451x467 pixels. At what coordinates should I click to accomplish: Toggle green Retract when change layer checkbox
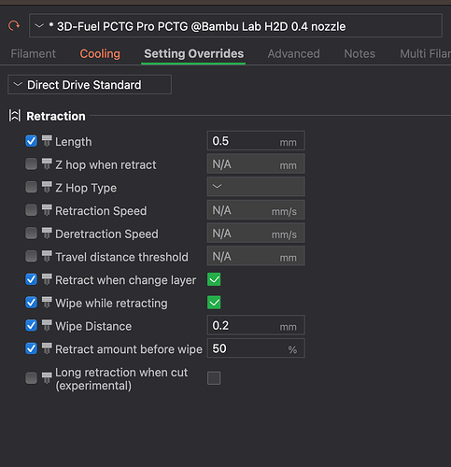click(214, 279)
